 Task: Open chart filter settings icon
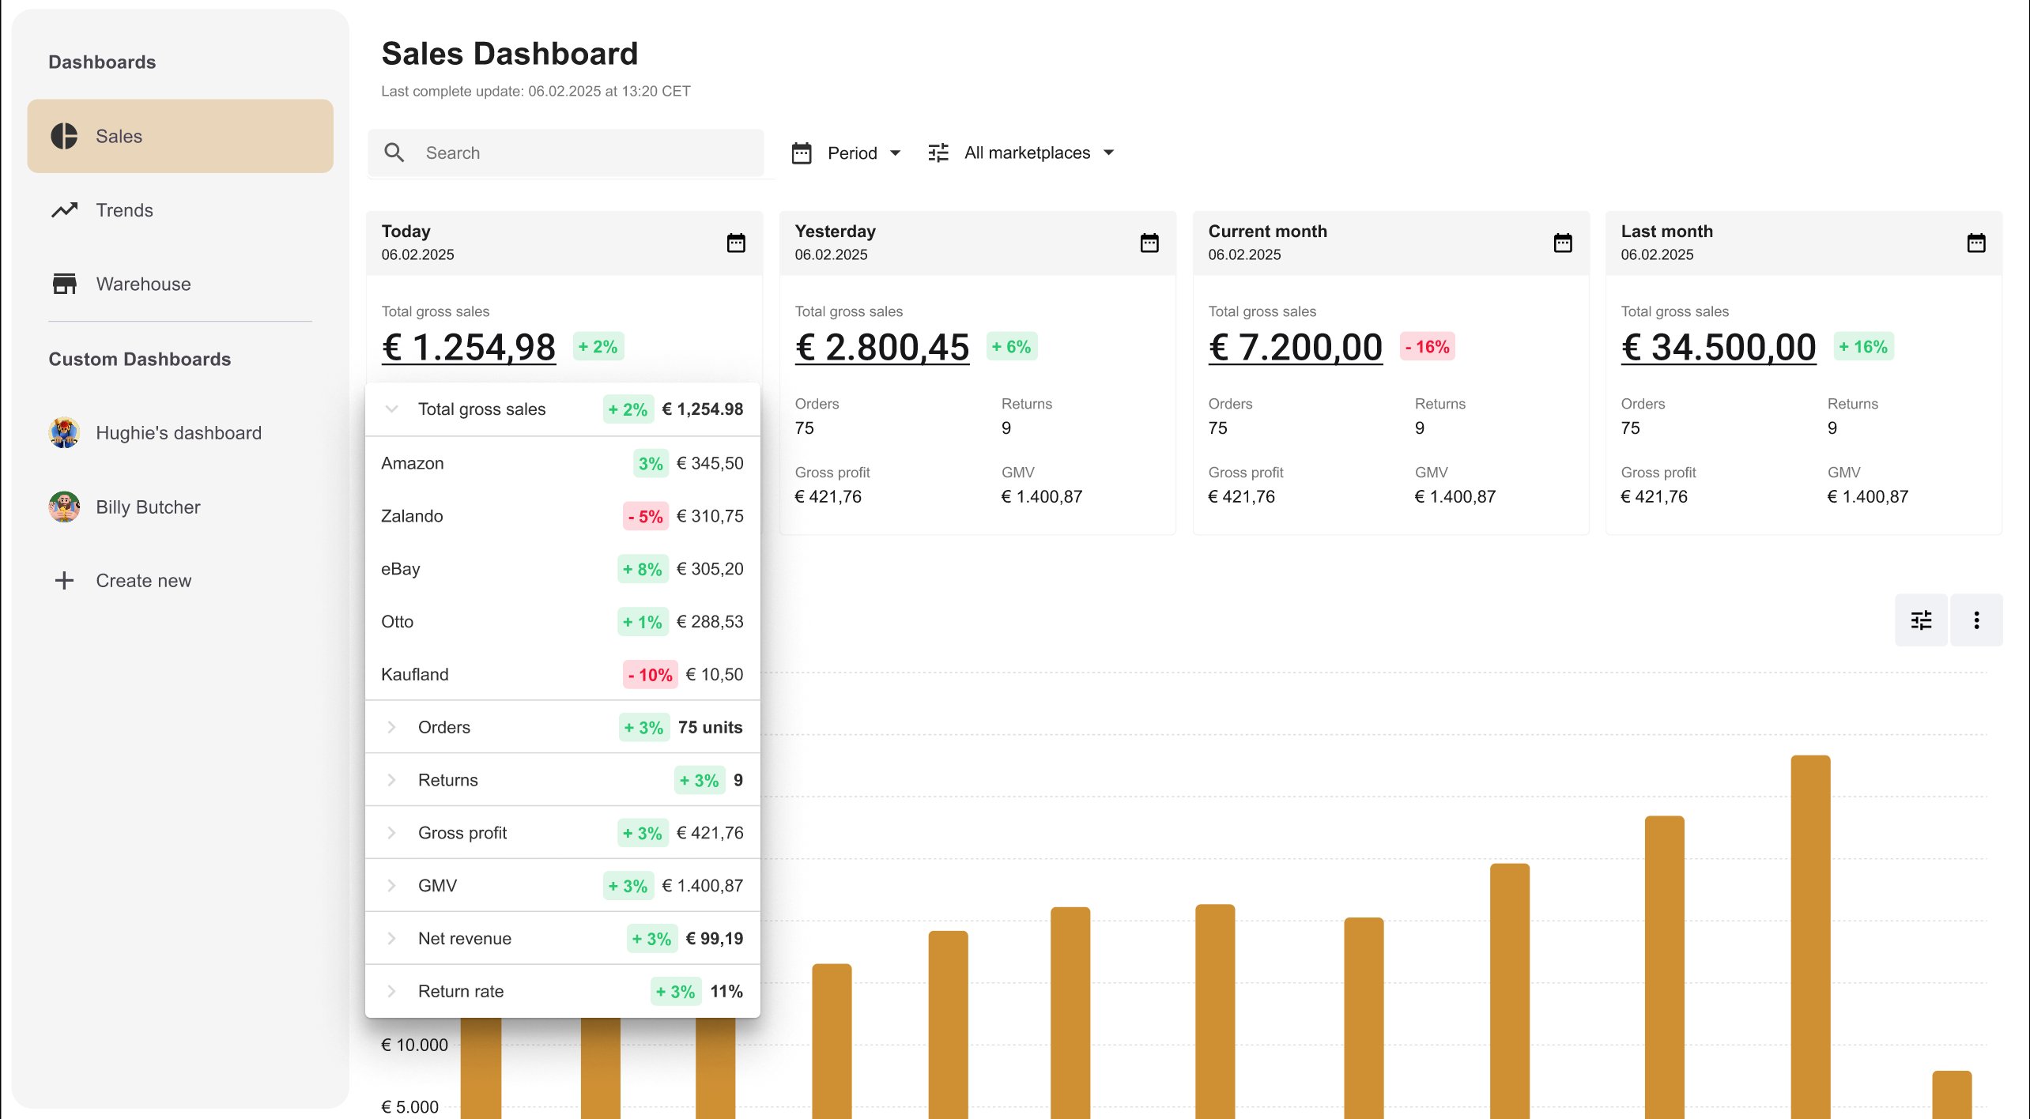[1921, 620]
